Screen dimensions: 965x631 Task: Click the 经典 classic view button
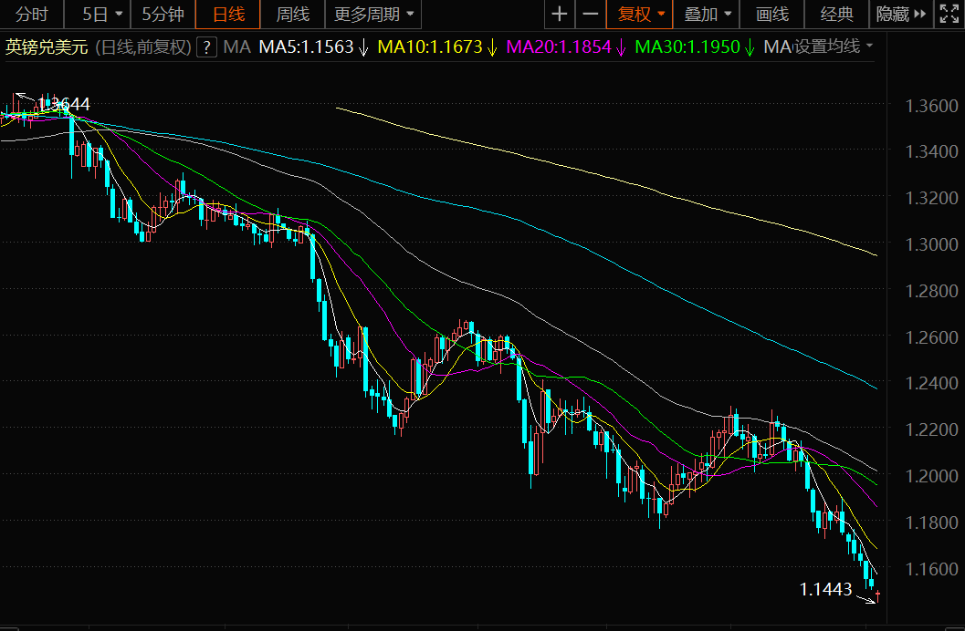[x=837, y=14]
